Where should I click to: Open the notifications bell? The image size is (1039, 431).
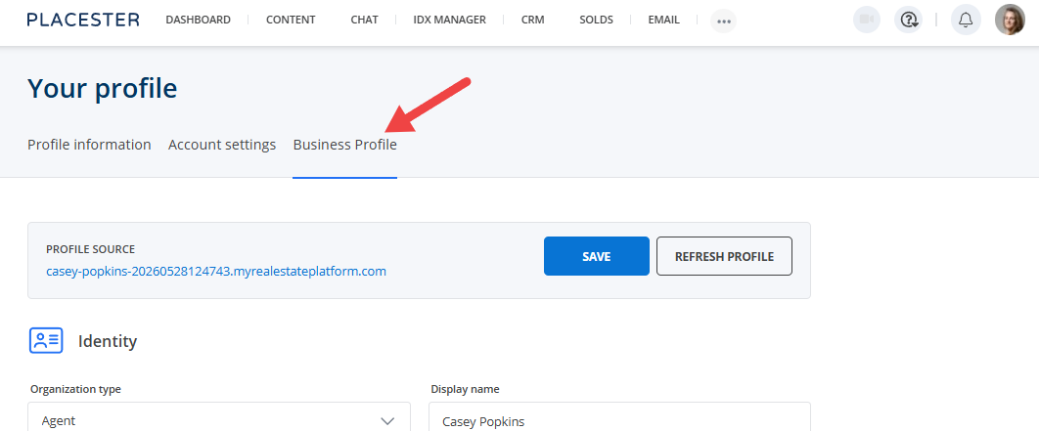(x=966, y=20)
